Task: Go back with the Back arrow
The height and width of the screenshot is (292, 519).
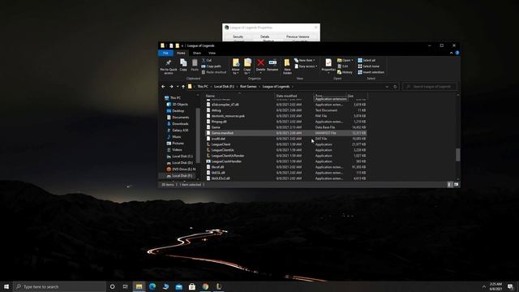Action: point(163,87)
